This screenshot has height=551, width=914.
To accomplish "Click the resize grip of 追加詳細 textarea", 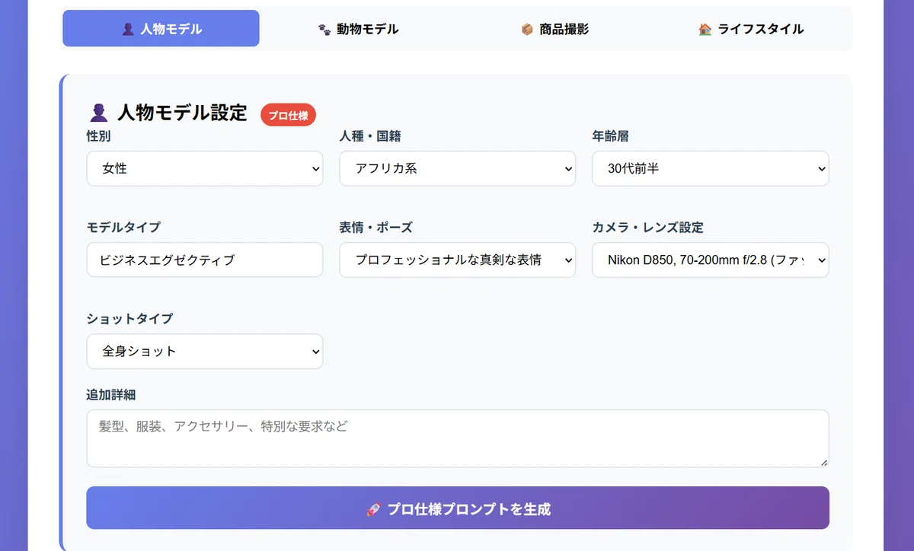I will (x=823, y=461).
